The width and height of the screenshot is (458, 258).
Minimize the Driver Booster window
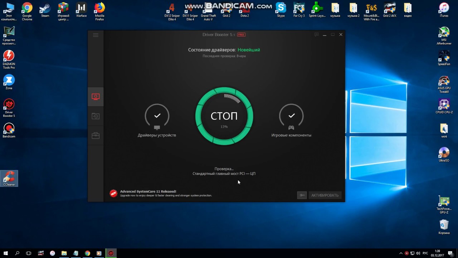coord(325,35)
